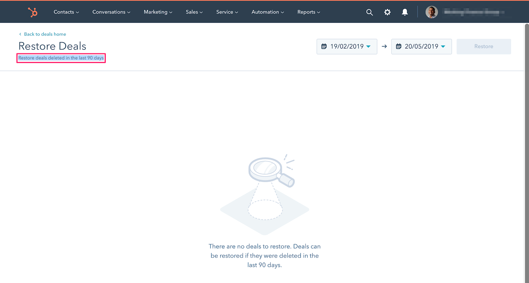Go back to deals home link

tap(45, 34)
